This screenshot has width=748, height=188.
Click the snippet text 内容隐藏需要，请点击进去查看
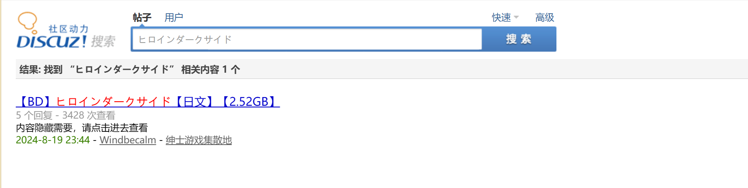(x=82, y=128)
